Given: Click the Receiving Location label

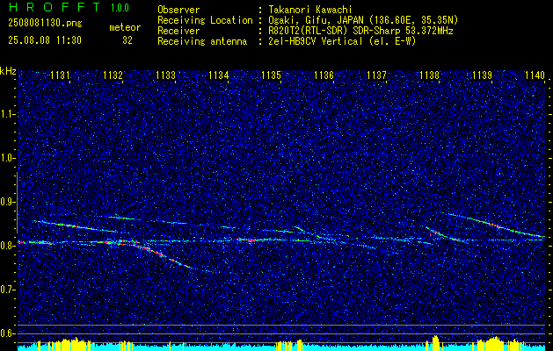Looking at the screenshot, I should click(205, 20).
